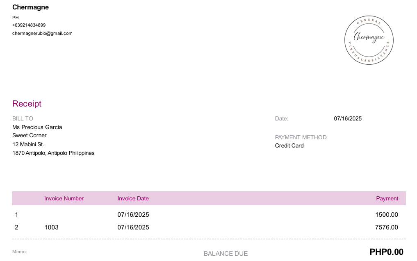Click the 12 Mabini St. address line
The image size is (417, 261).
click(x=28, y=144)
